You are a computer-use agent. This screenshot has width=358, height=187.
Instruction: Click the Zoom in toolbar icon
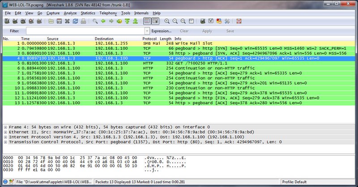[167, 21]
